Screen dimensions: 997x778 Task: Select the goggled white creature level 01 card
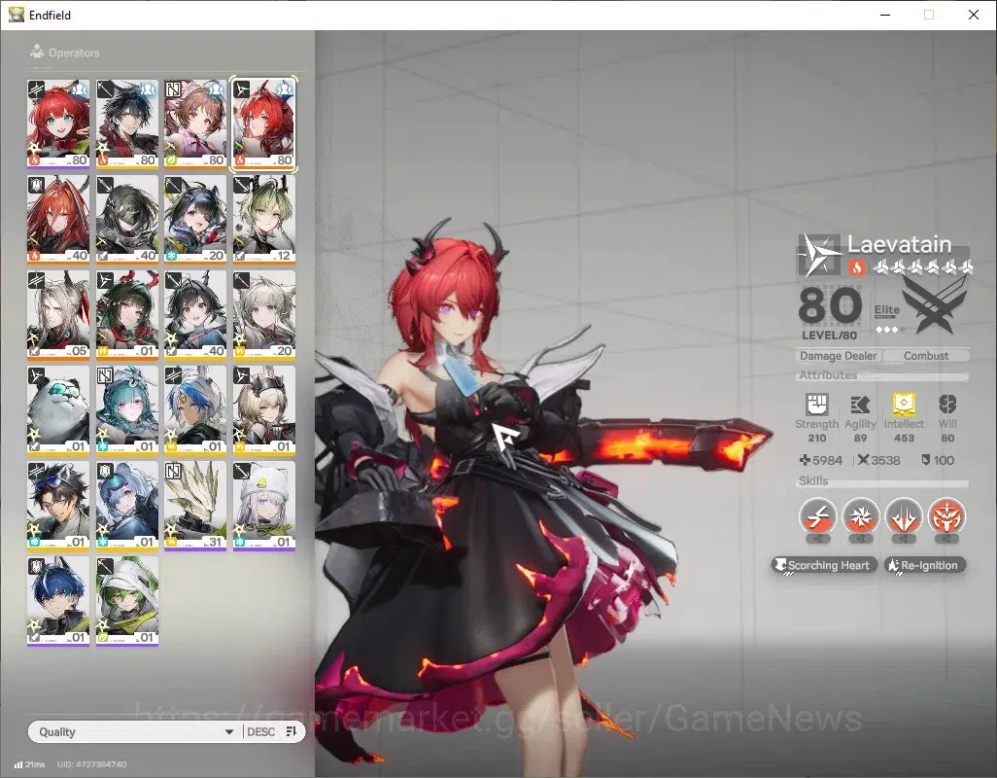coord(58,409)
